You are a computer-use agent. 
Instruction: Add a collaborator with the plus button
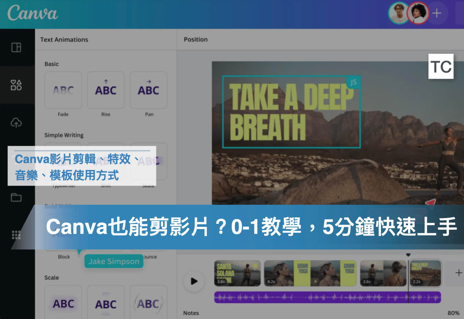coord(437,13)
